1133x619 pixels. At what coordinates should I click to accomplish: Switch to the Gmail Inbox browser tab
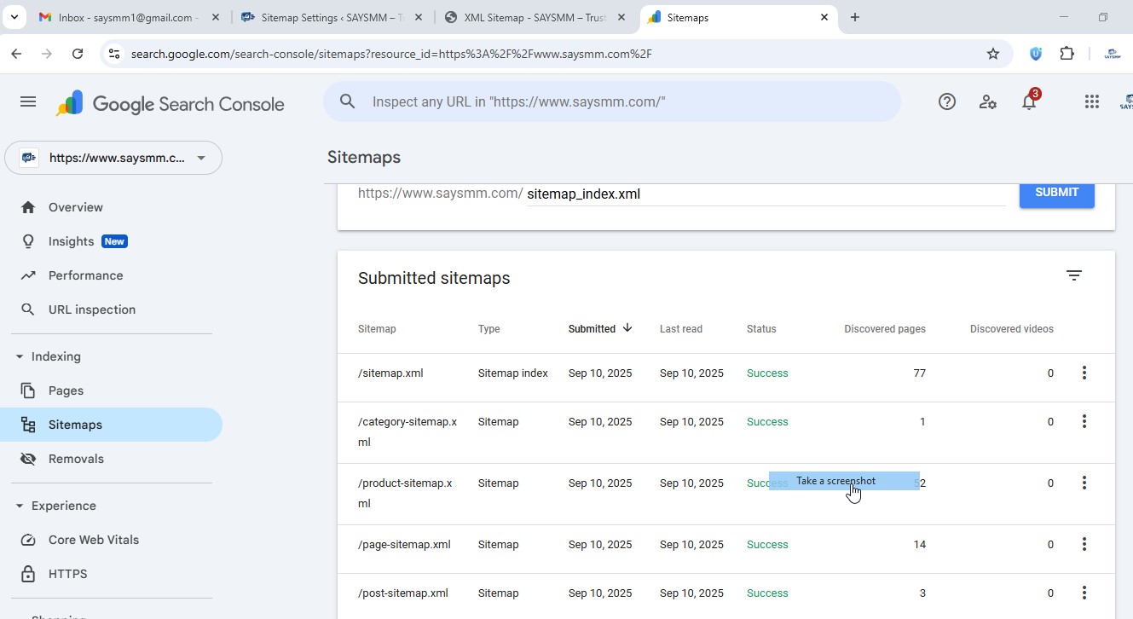pos(128,17)
